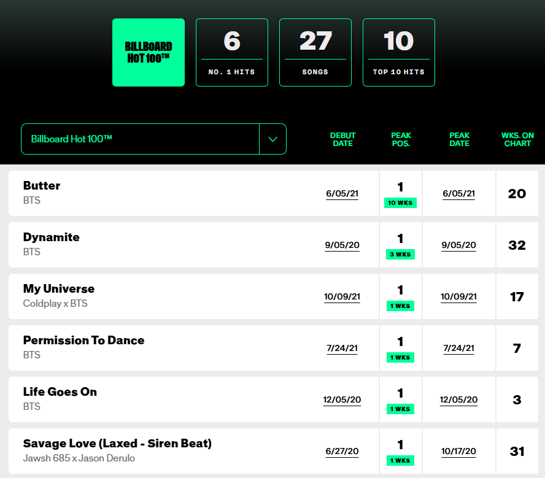
Task: Click the 27 Songs stat box
Action: pos(315,52)
